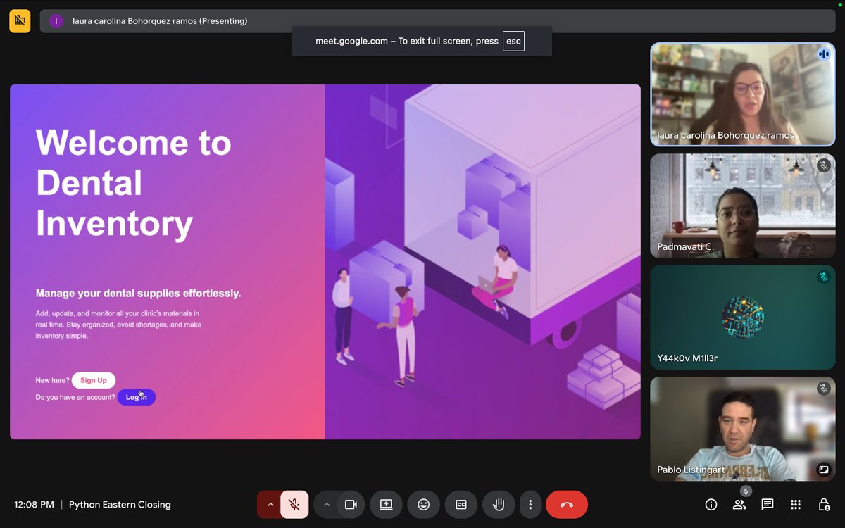Image resolution: width=845 pixels, height=528 pixels.
Task: Open the activities grid icon
Action: [x=796, y=505]
